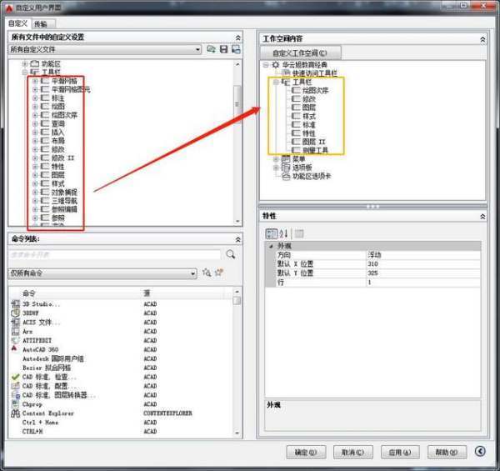This screenshot has height=471, width=500.
Task: Click the gear icon of the workspace node
Action: click(x=276, y=65)
